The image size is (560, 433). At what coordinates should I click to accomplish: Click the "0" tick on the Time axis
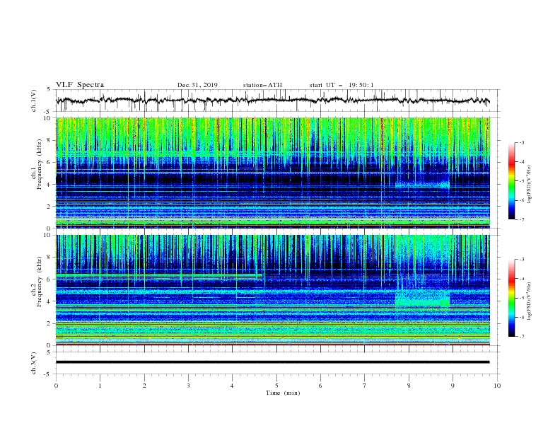pyautogui.click(x=56, y=386)
